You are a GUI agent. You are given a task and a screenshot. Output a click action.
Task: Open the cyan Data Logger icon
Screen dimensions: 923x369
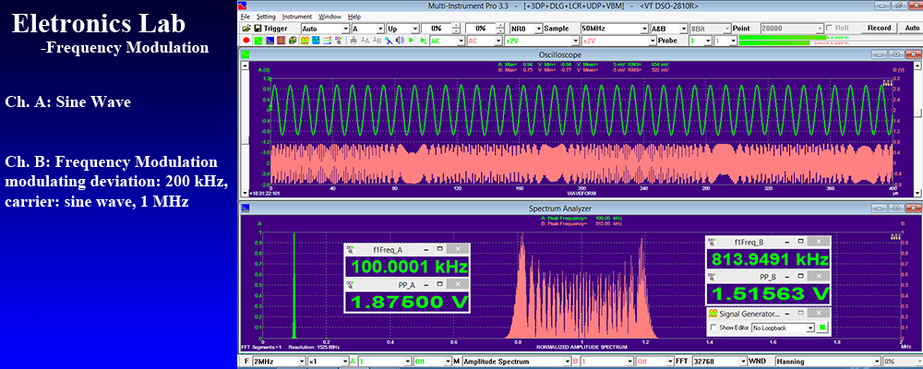316,41
